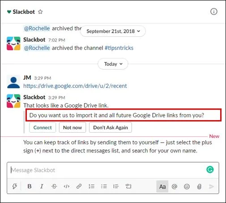Screen dimensions: 226x203
Task: Open conversation details info icon
Action: tap(213, 12)
